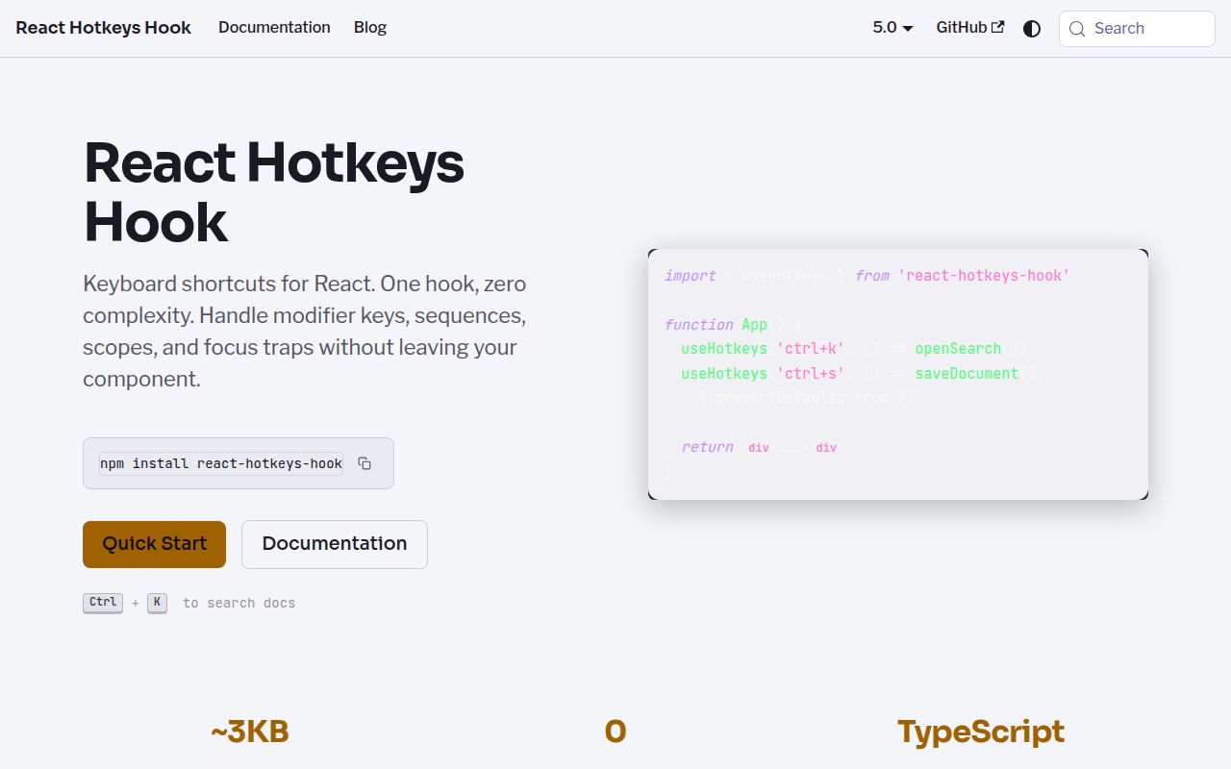Click the 'react-hotkeys-hook' string in code sample
Image resolution: width=1231 pixels, height=769 pixels.
tap(984, 276)
